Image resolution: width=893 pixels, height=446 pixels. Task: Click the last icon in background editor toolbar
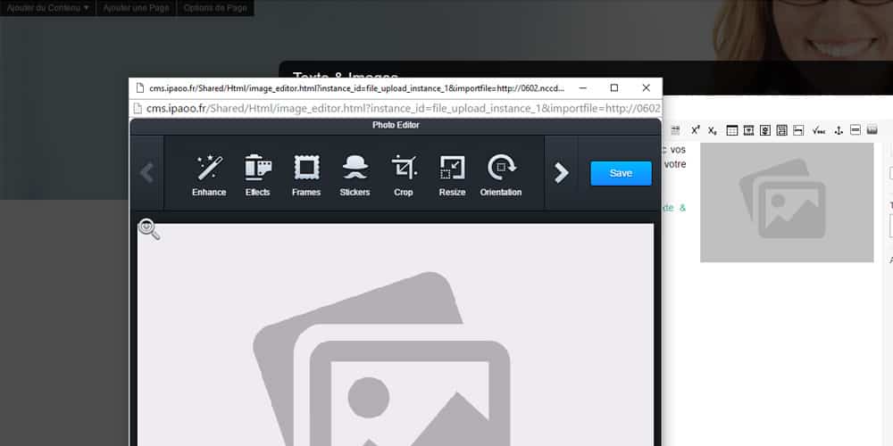coord(872,130)
